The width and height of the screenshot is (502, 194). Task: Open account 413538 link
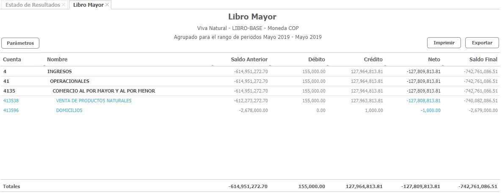click(x=11, y=101)
